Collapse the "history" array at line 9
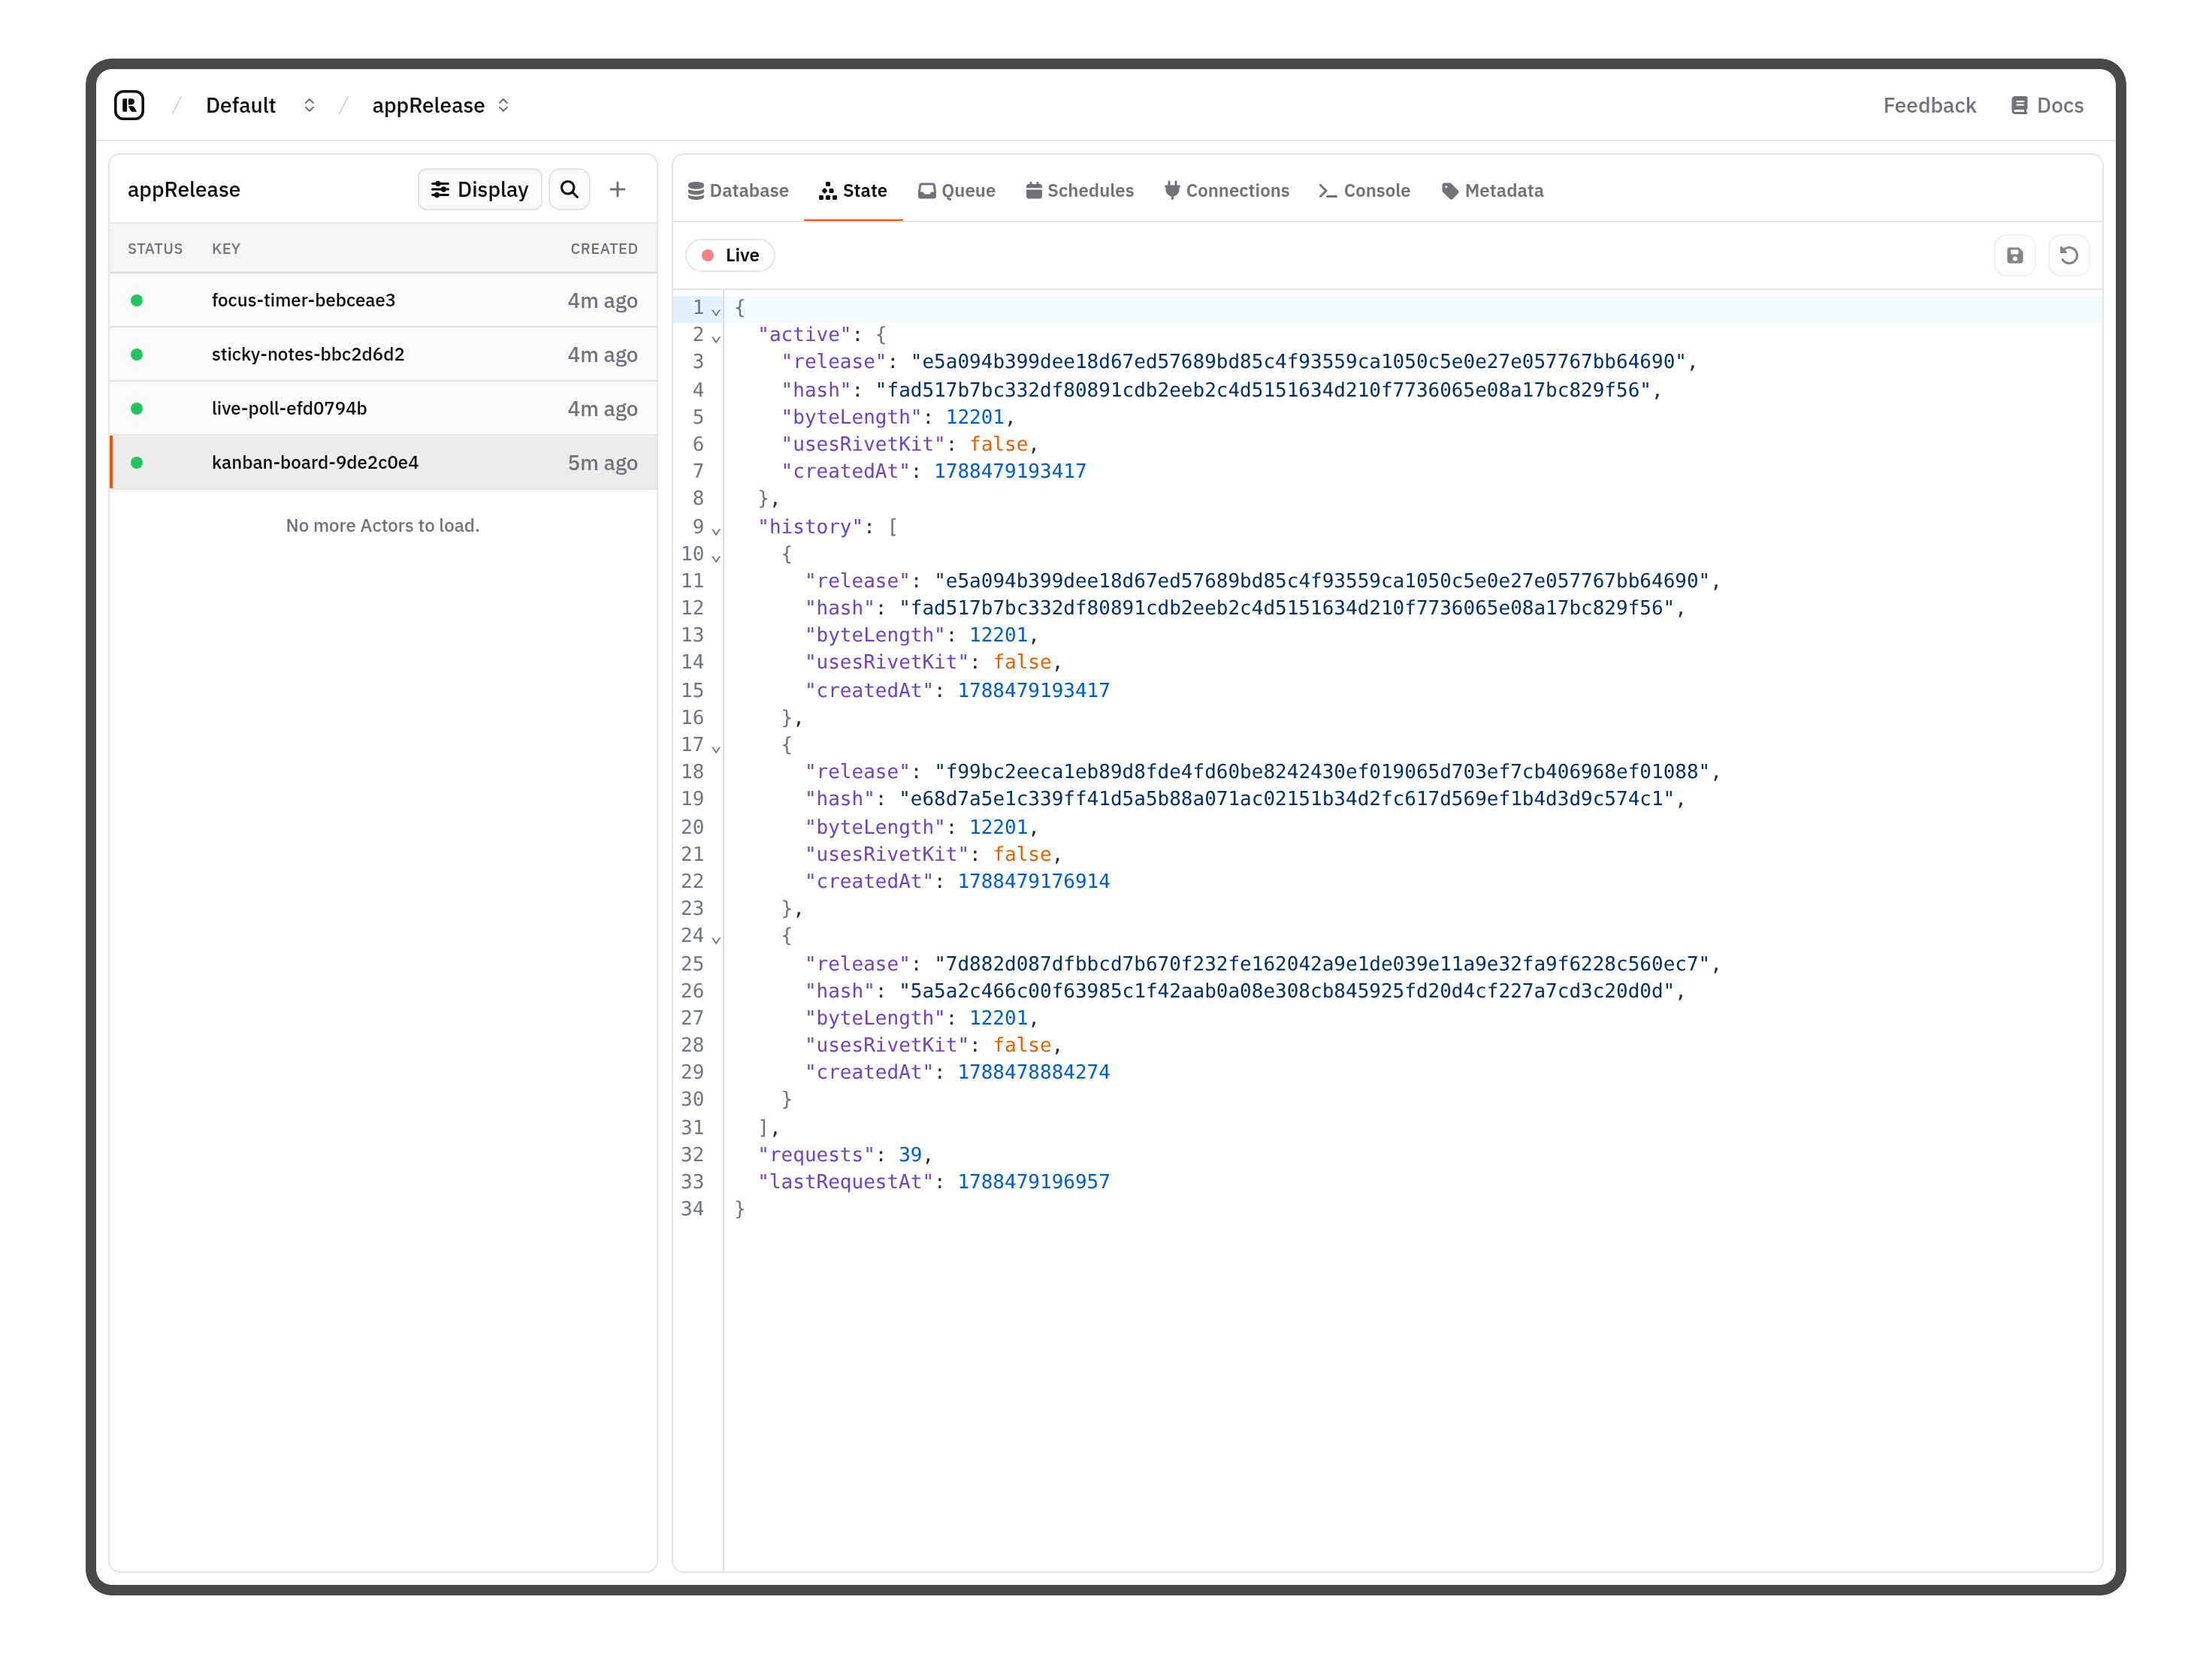Image resolution: width=2212 pixels, height=1654 pixels. point(716,530)
